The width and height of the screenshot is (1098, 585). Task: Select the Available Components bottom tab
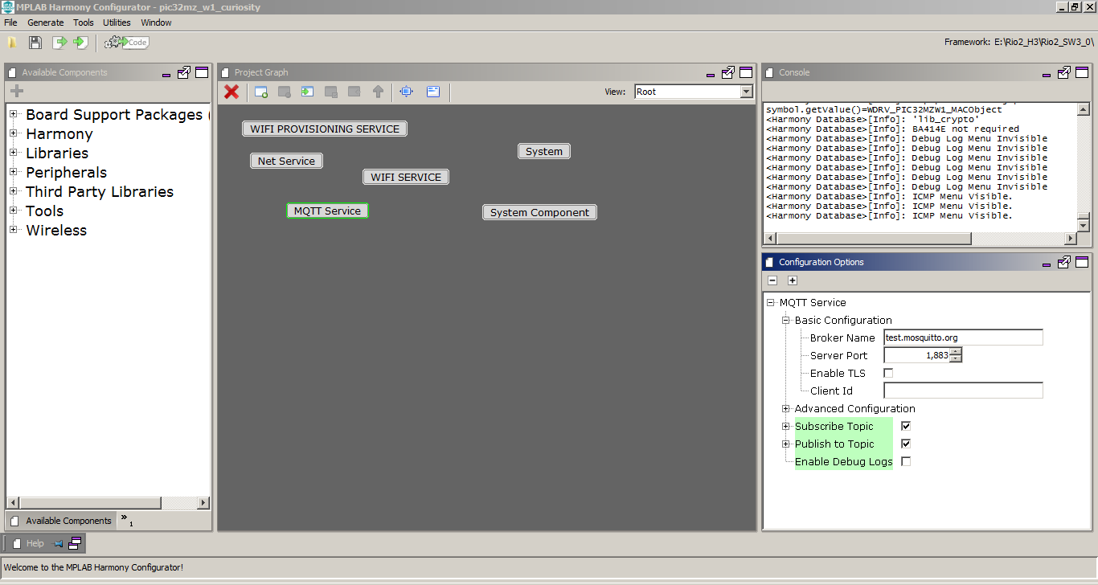point(61,521)
